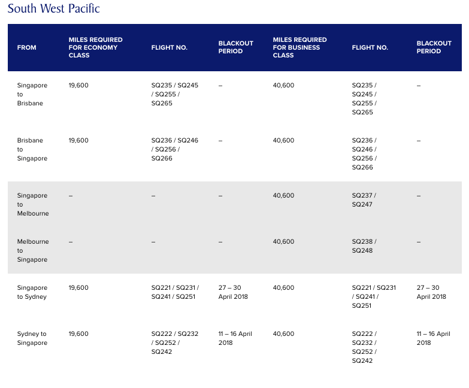
Task: Select Miles Required for Economy Class header
Action: tap(95, 47)
